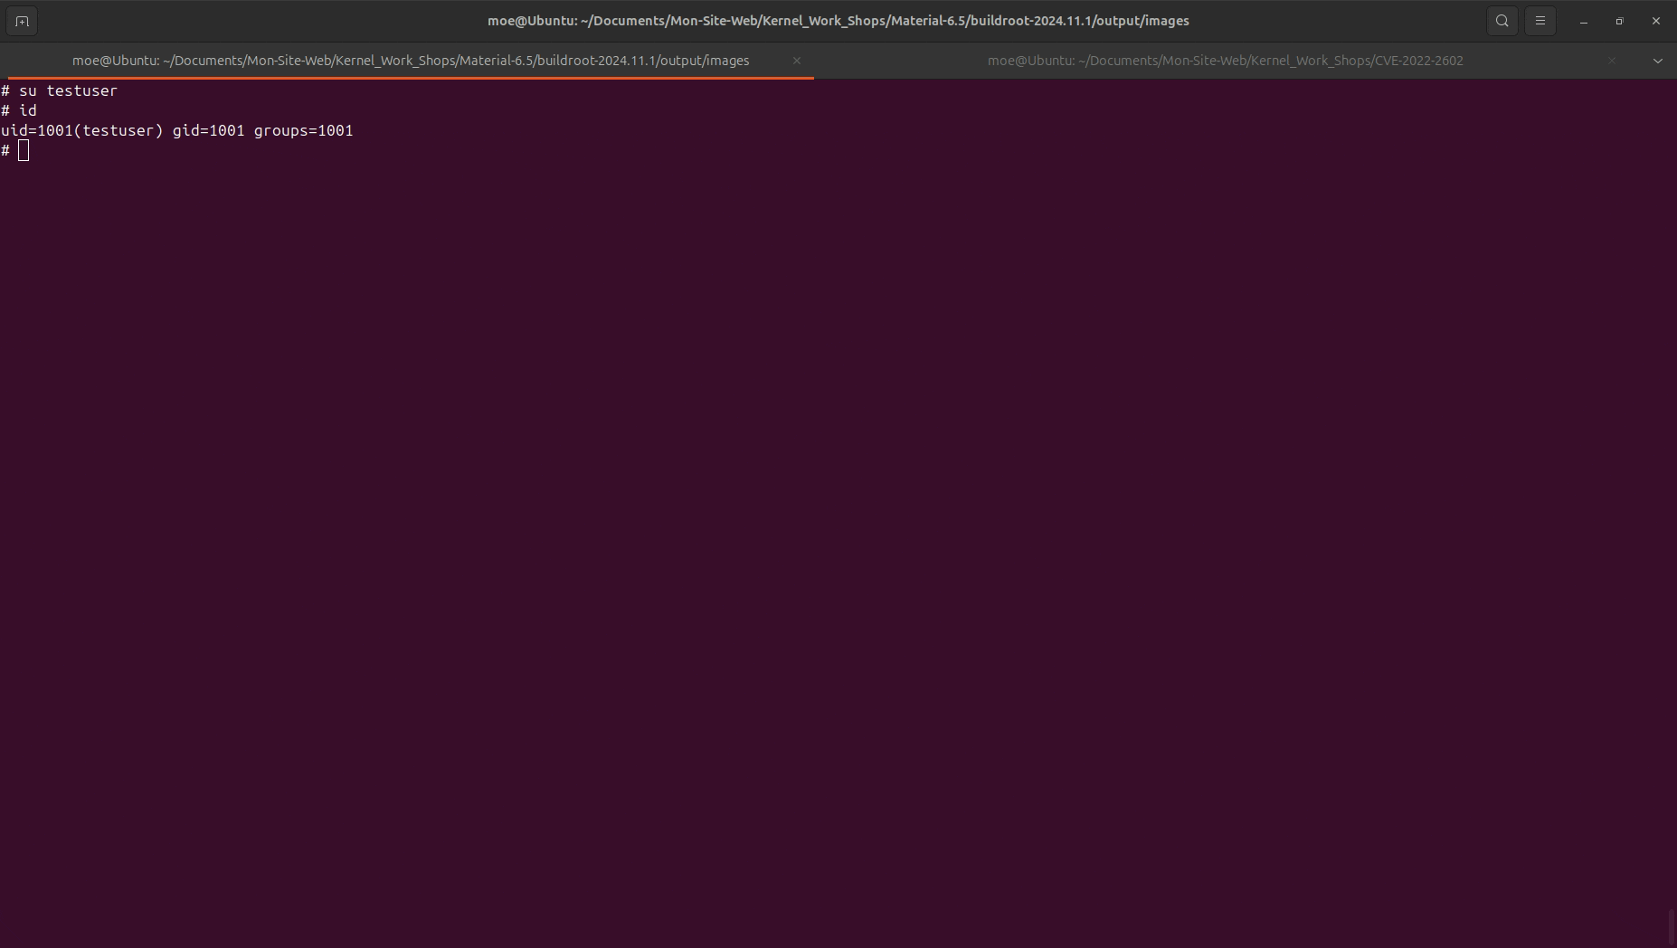Close the buildroot output/images tab
Viewport: 1677px width, 948px height.
[x=797, y=61]
